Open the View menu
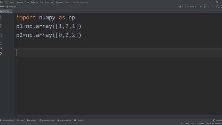Screen dimensions: 222x125 [x=12, y=2]
